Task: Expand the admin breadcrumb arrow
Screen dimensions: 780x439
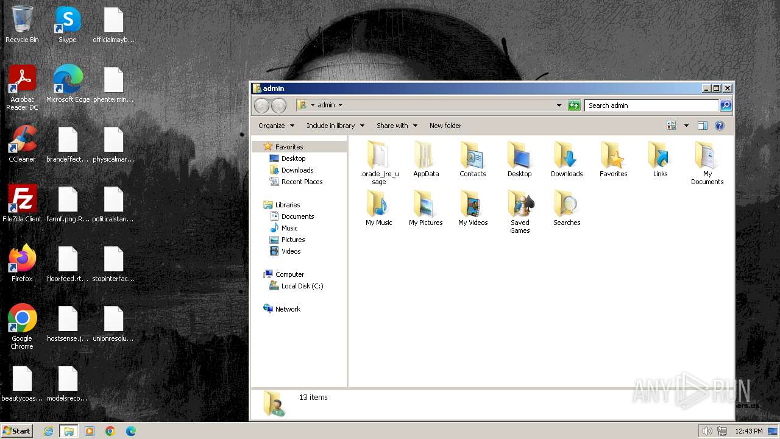Action: 340,105
